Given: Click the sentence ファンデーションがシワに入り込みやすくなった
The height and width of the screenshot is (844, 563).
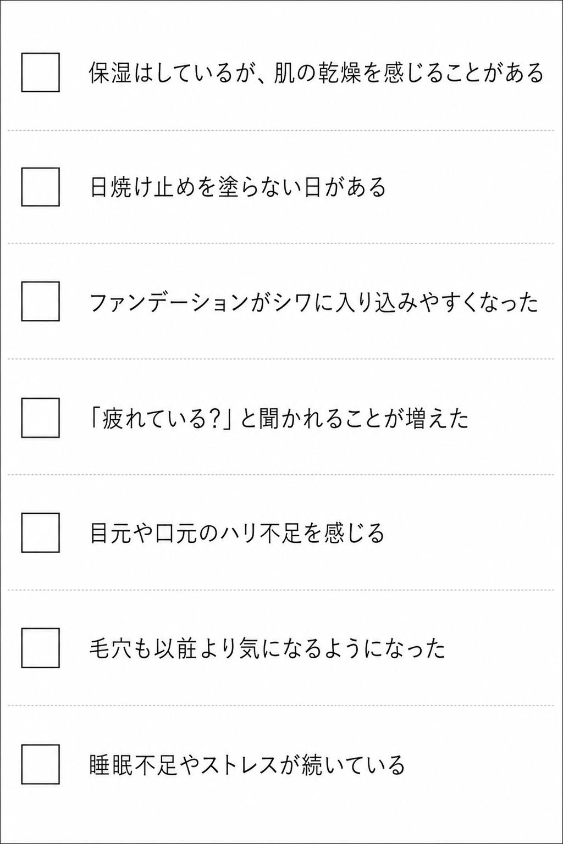Looking at the screenshot, I should [313, 302].
